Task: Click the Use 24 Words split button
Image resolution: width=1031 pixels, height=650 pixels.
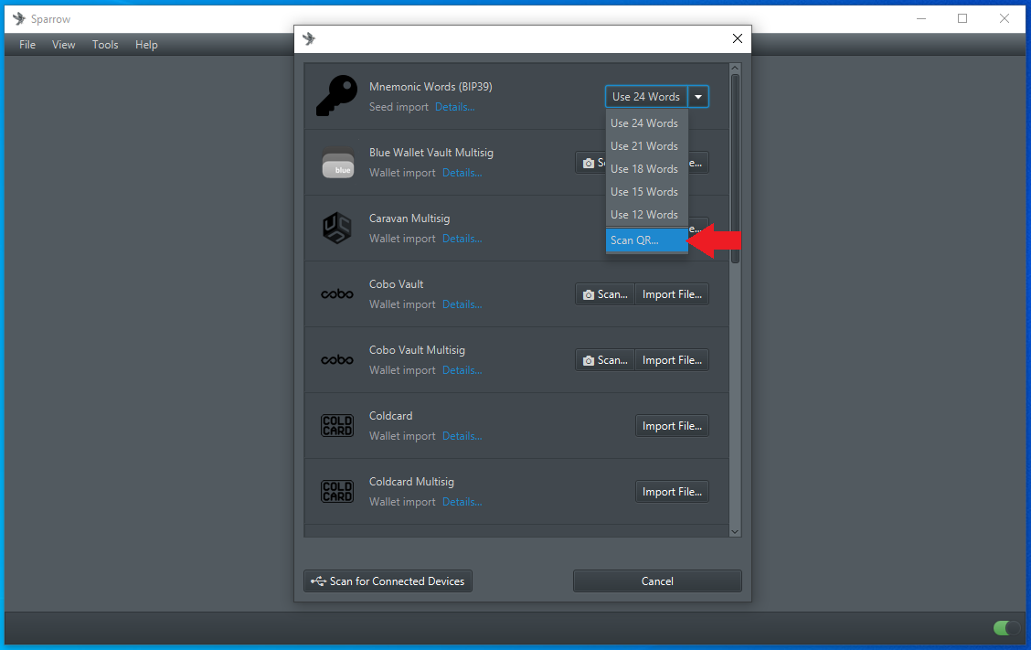Action: click(646, 97)
